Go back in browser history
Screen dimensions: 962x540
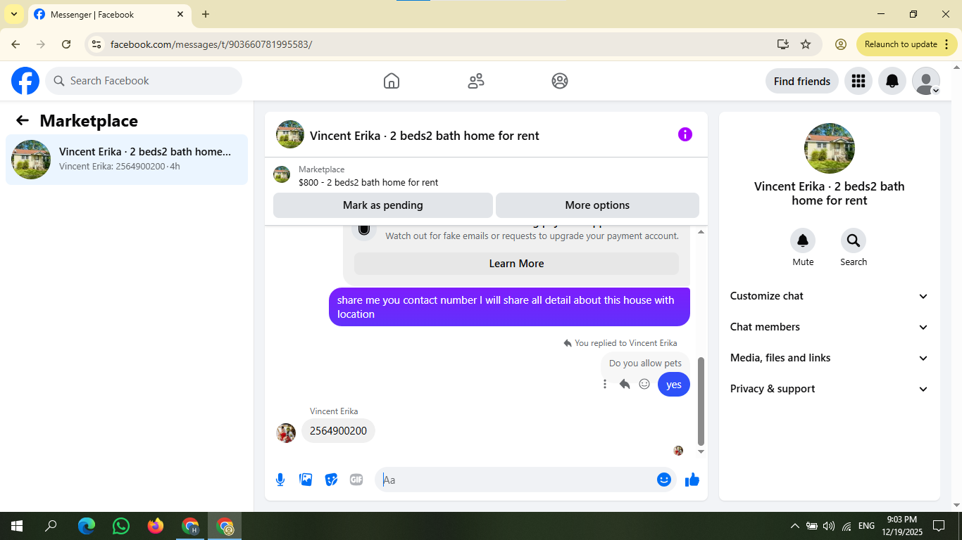[x=15, y=44]
